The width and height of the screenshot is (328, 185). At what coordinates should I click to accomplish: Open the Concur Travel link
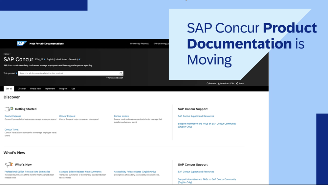(11, 130)
